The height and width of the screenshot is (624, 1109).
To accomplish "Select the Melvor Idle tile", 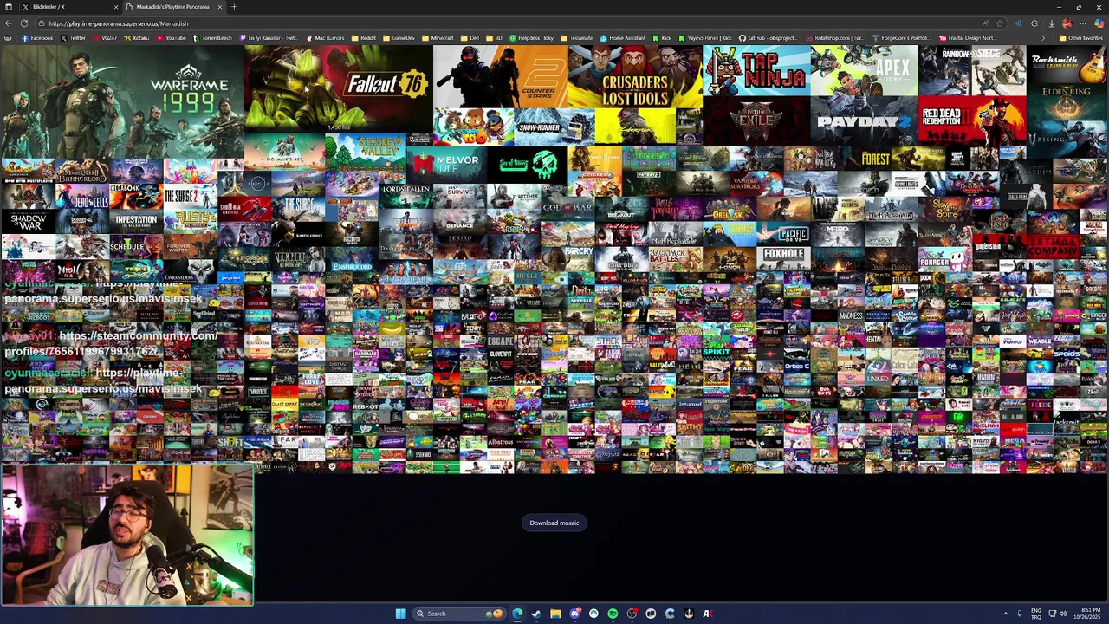I will (446, 164).
